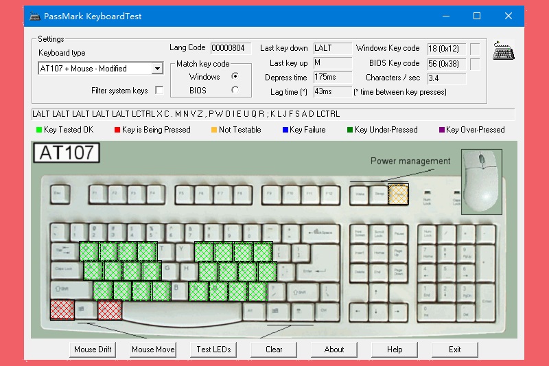Click the context Menu key near right Ctrl
The width and height of the screenshot is (549, 366).
tap(302, 310)
